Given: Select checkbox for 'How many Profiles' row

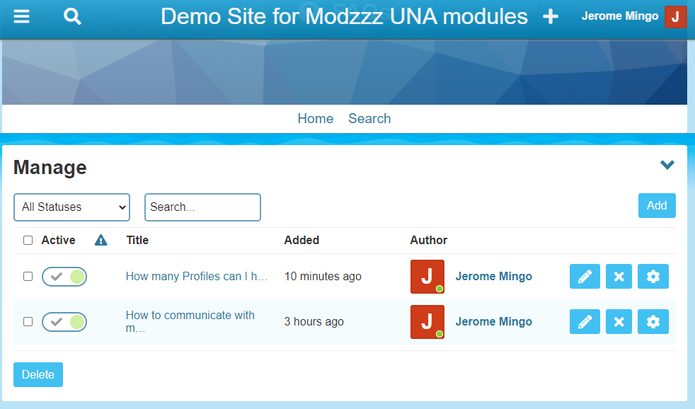Looking at the screenshot, I should (x=28, y=277).
